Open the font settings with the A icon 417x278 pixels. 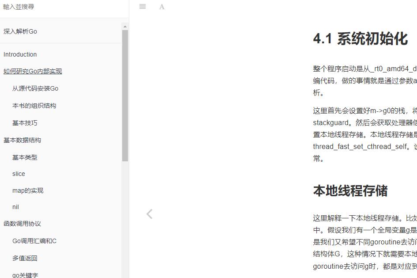pos(162,7)
